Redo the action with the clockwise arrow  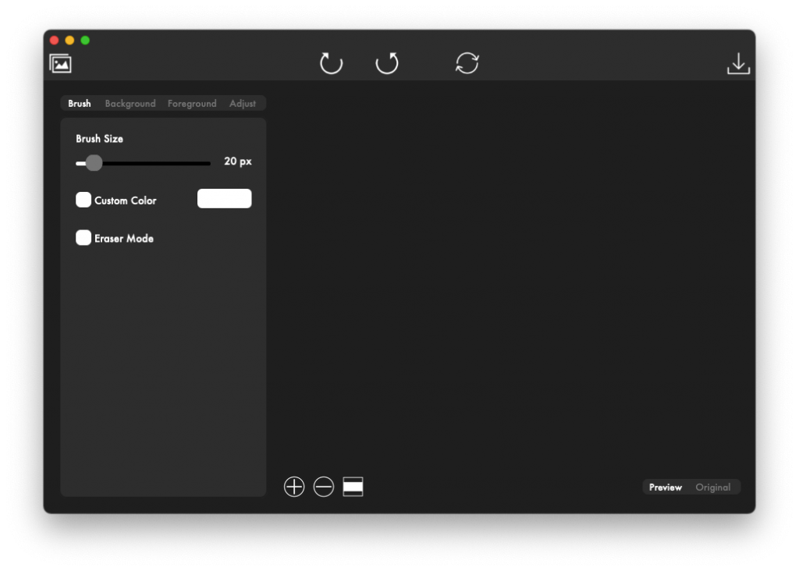(387, 63)
